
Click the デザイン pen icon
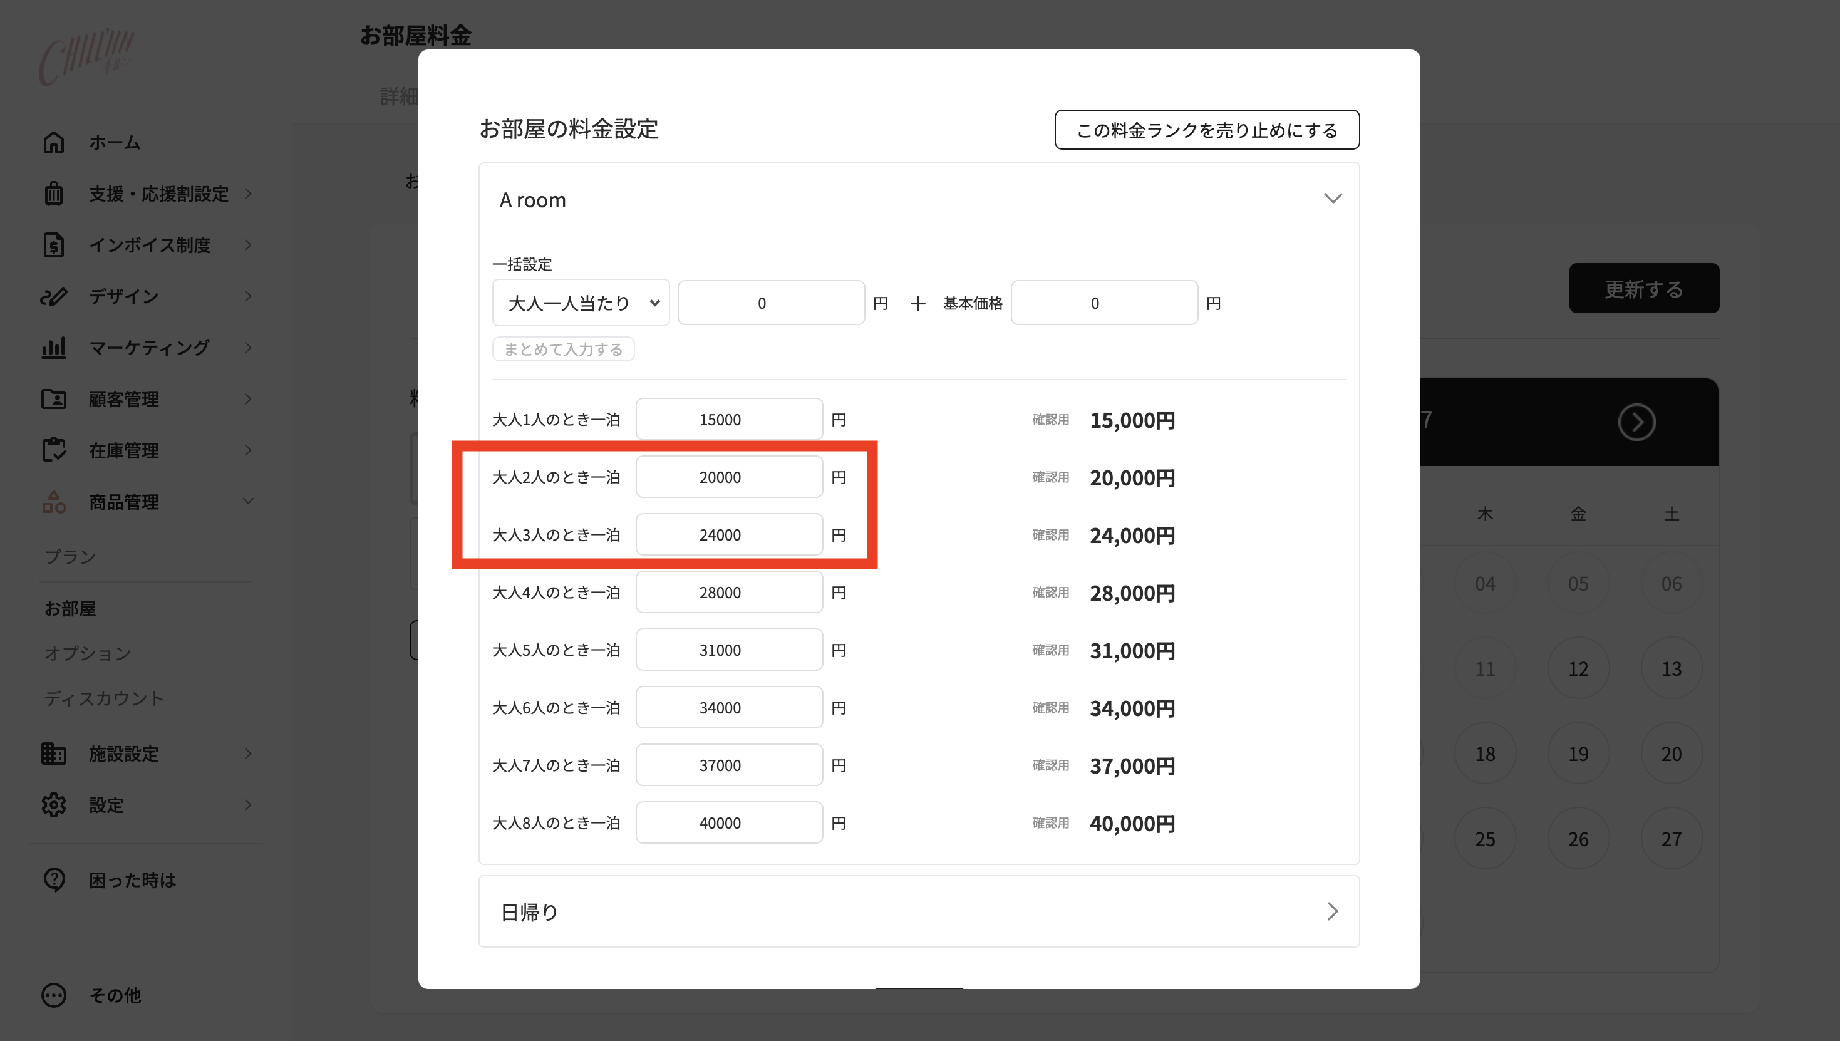coord(54,296)
